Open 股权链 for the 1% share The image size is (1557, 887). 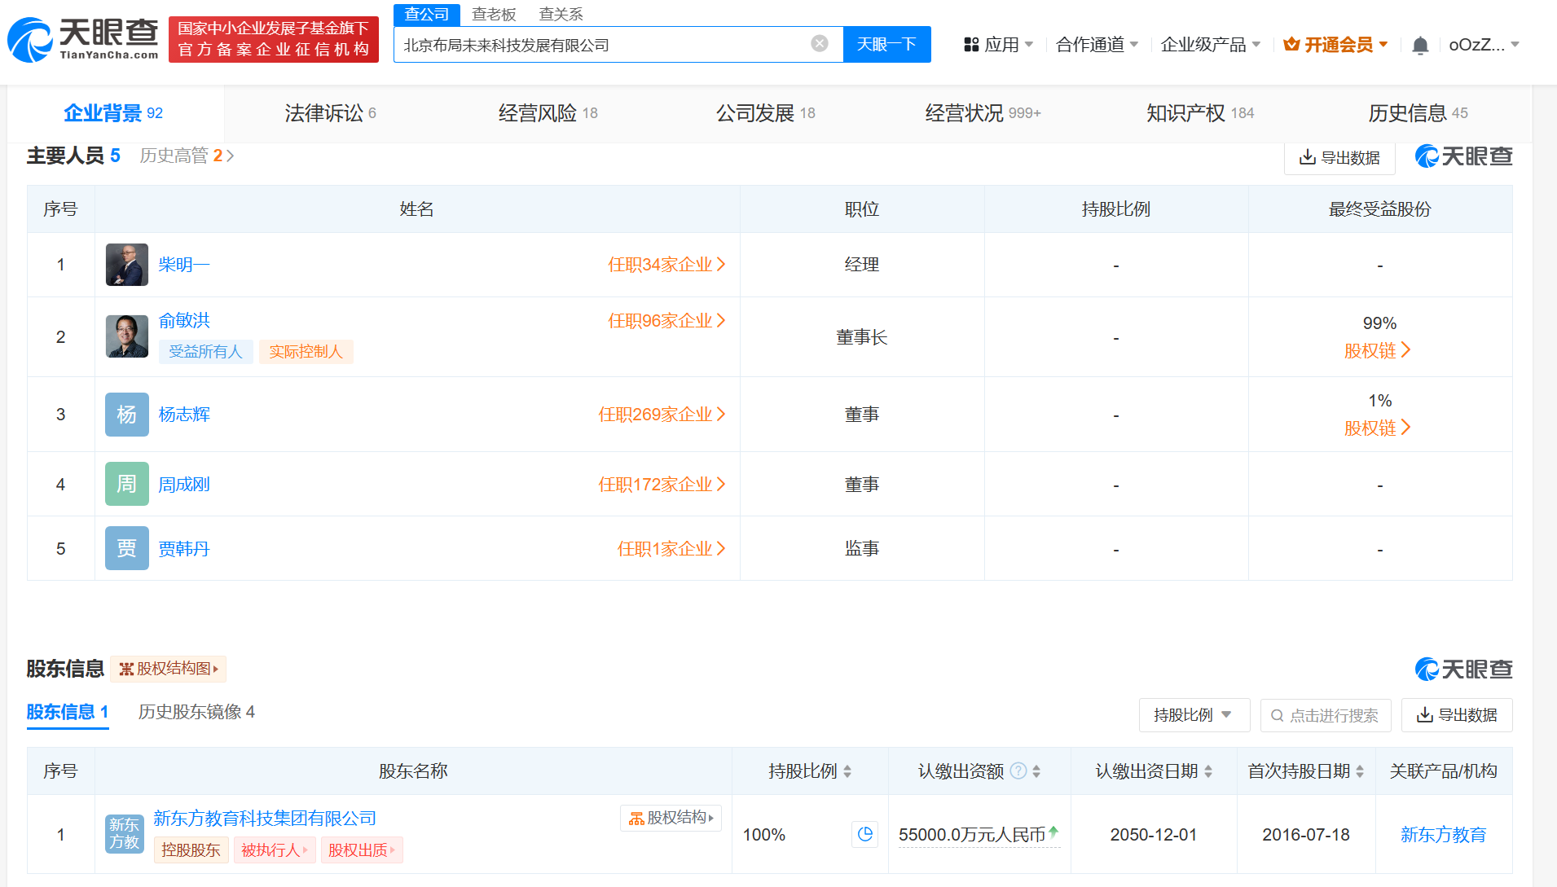pos(1378,428)
